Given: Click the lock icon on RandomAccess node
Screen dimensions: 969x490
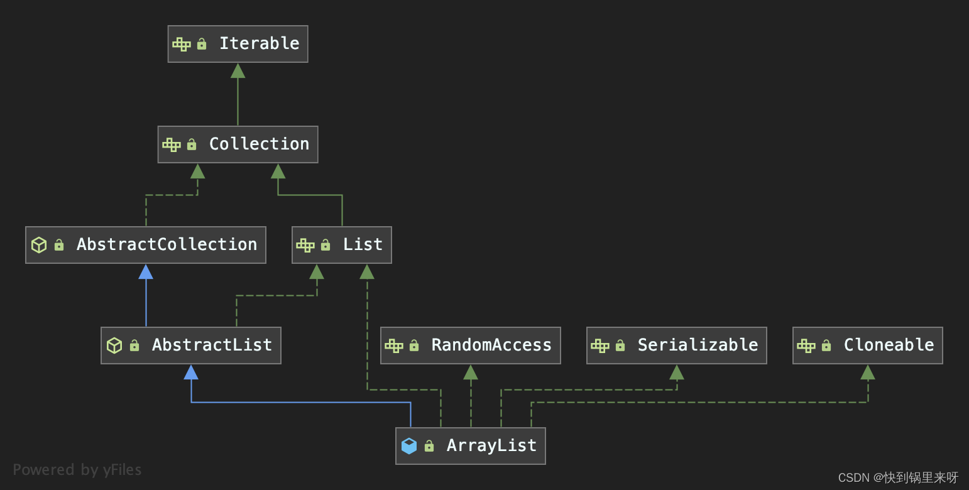Looking at the screenshot, I should point(414,346).
